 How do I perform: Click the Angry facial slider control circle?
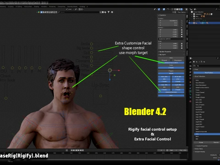92,57
